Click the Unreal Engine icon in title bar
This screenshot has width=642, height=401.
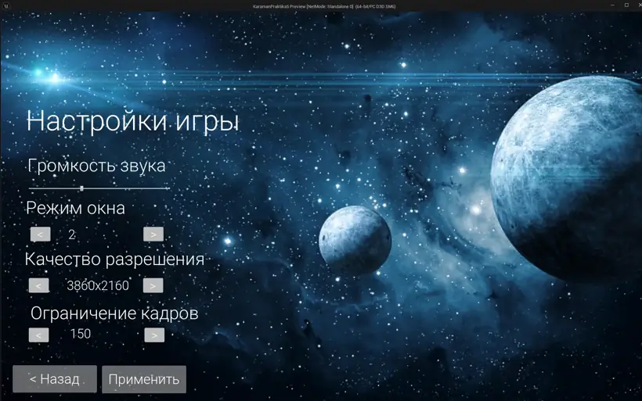click(5, 5)
